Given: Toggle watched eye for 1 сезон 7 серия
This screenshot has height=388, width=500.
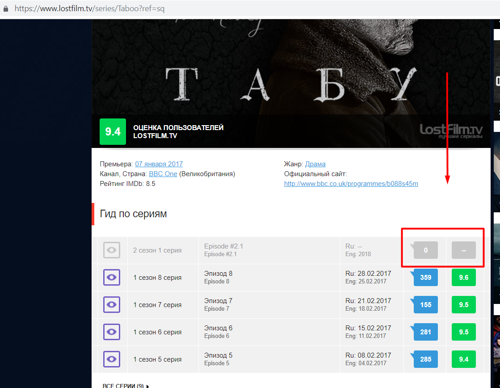Looking at the screenshot, I should [x=112, y=305].
